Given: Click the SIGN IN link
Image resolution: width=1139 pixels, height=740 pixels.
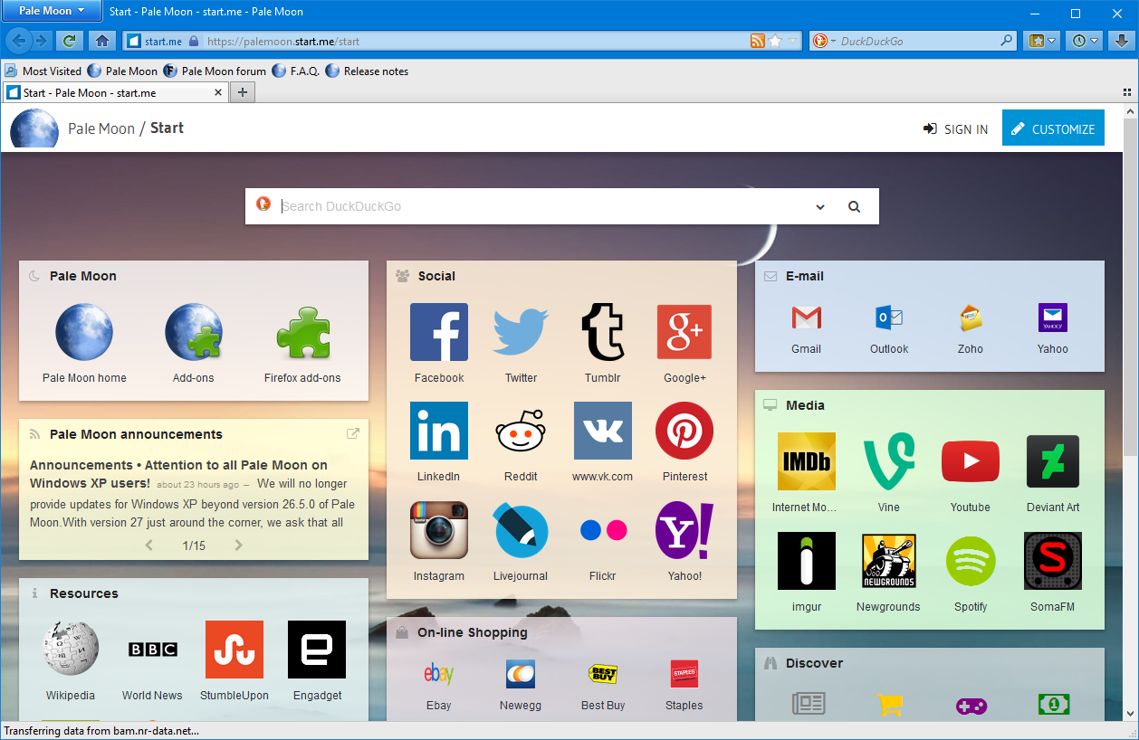Looking at the screenshot, I should coord(956,129).
